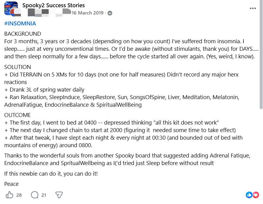The height and width of the screenshot is (204, 263).
Task: Click the BACKGROUND heading text
Action: point(23,34)
